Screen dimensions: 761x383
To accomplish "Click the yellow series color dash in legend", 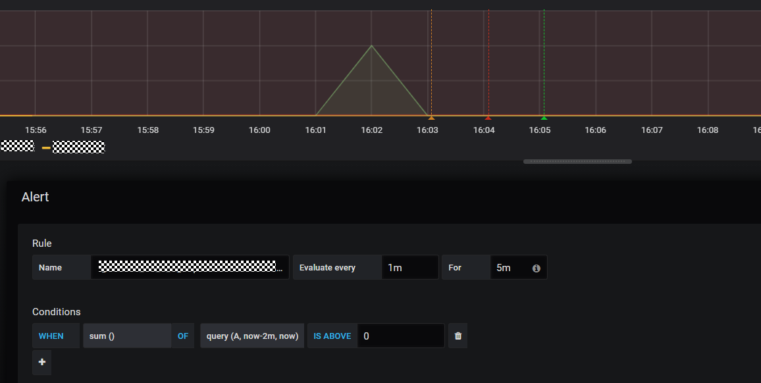I will [46, 147].
